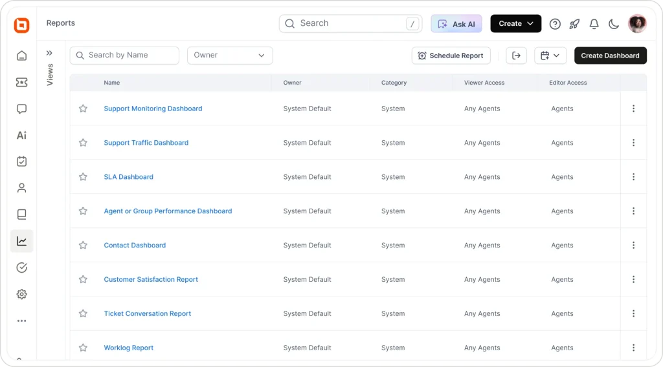The image size is (663, 367).
Task: Open Ticket Conversation Report link
Action: [x=148, y=313]
